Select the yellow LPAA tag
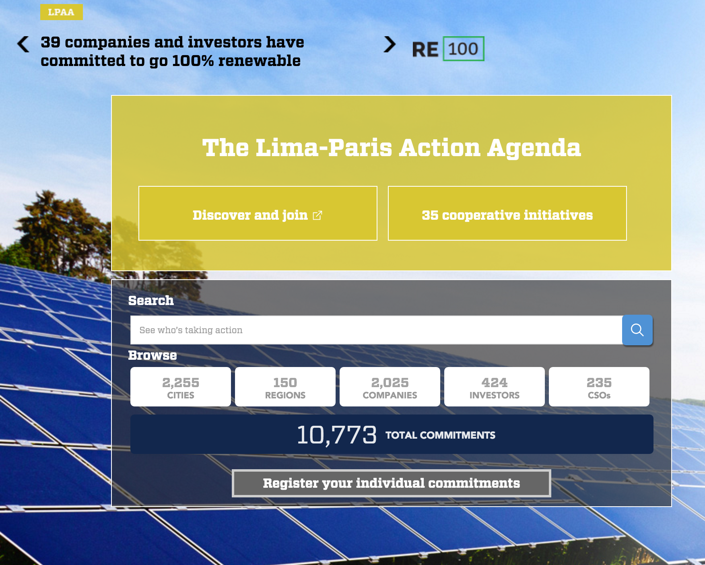 (x=61, y=12)
